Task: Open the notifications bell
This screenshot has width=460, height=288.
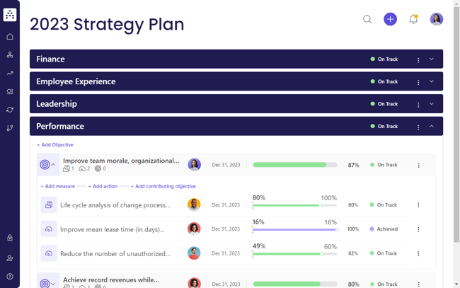Action: pyautogui.click(x=413, y=19)
